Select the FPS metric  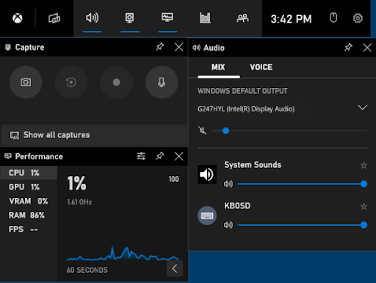29,229
